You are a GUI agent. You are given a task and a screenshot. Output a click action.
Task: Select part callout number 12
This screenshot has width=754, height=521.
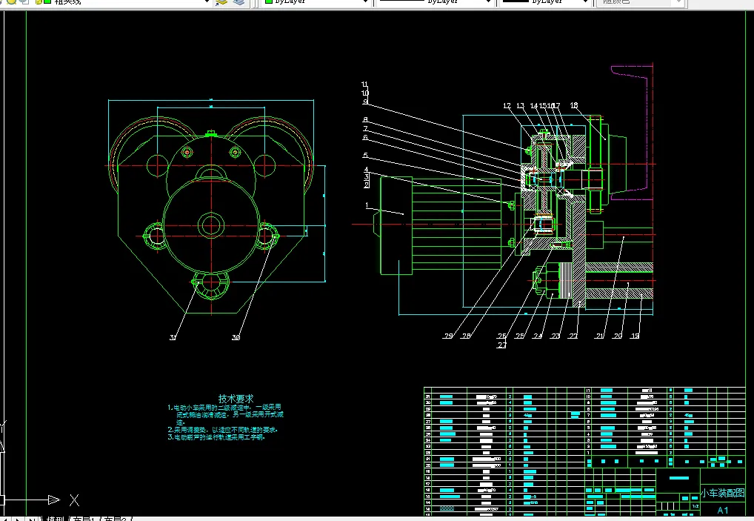tap(507, 105)
